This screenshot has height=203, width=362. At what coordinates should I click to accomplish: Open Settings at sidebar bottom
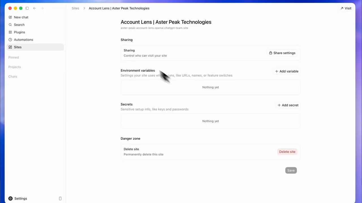(x=21, y=198)
